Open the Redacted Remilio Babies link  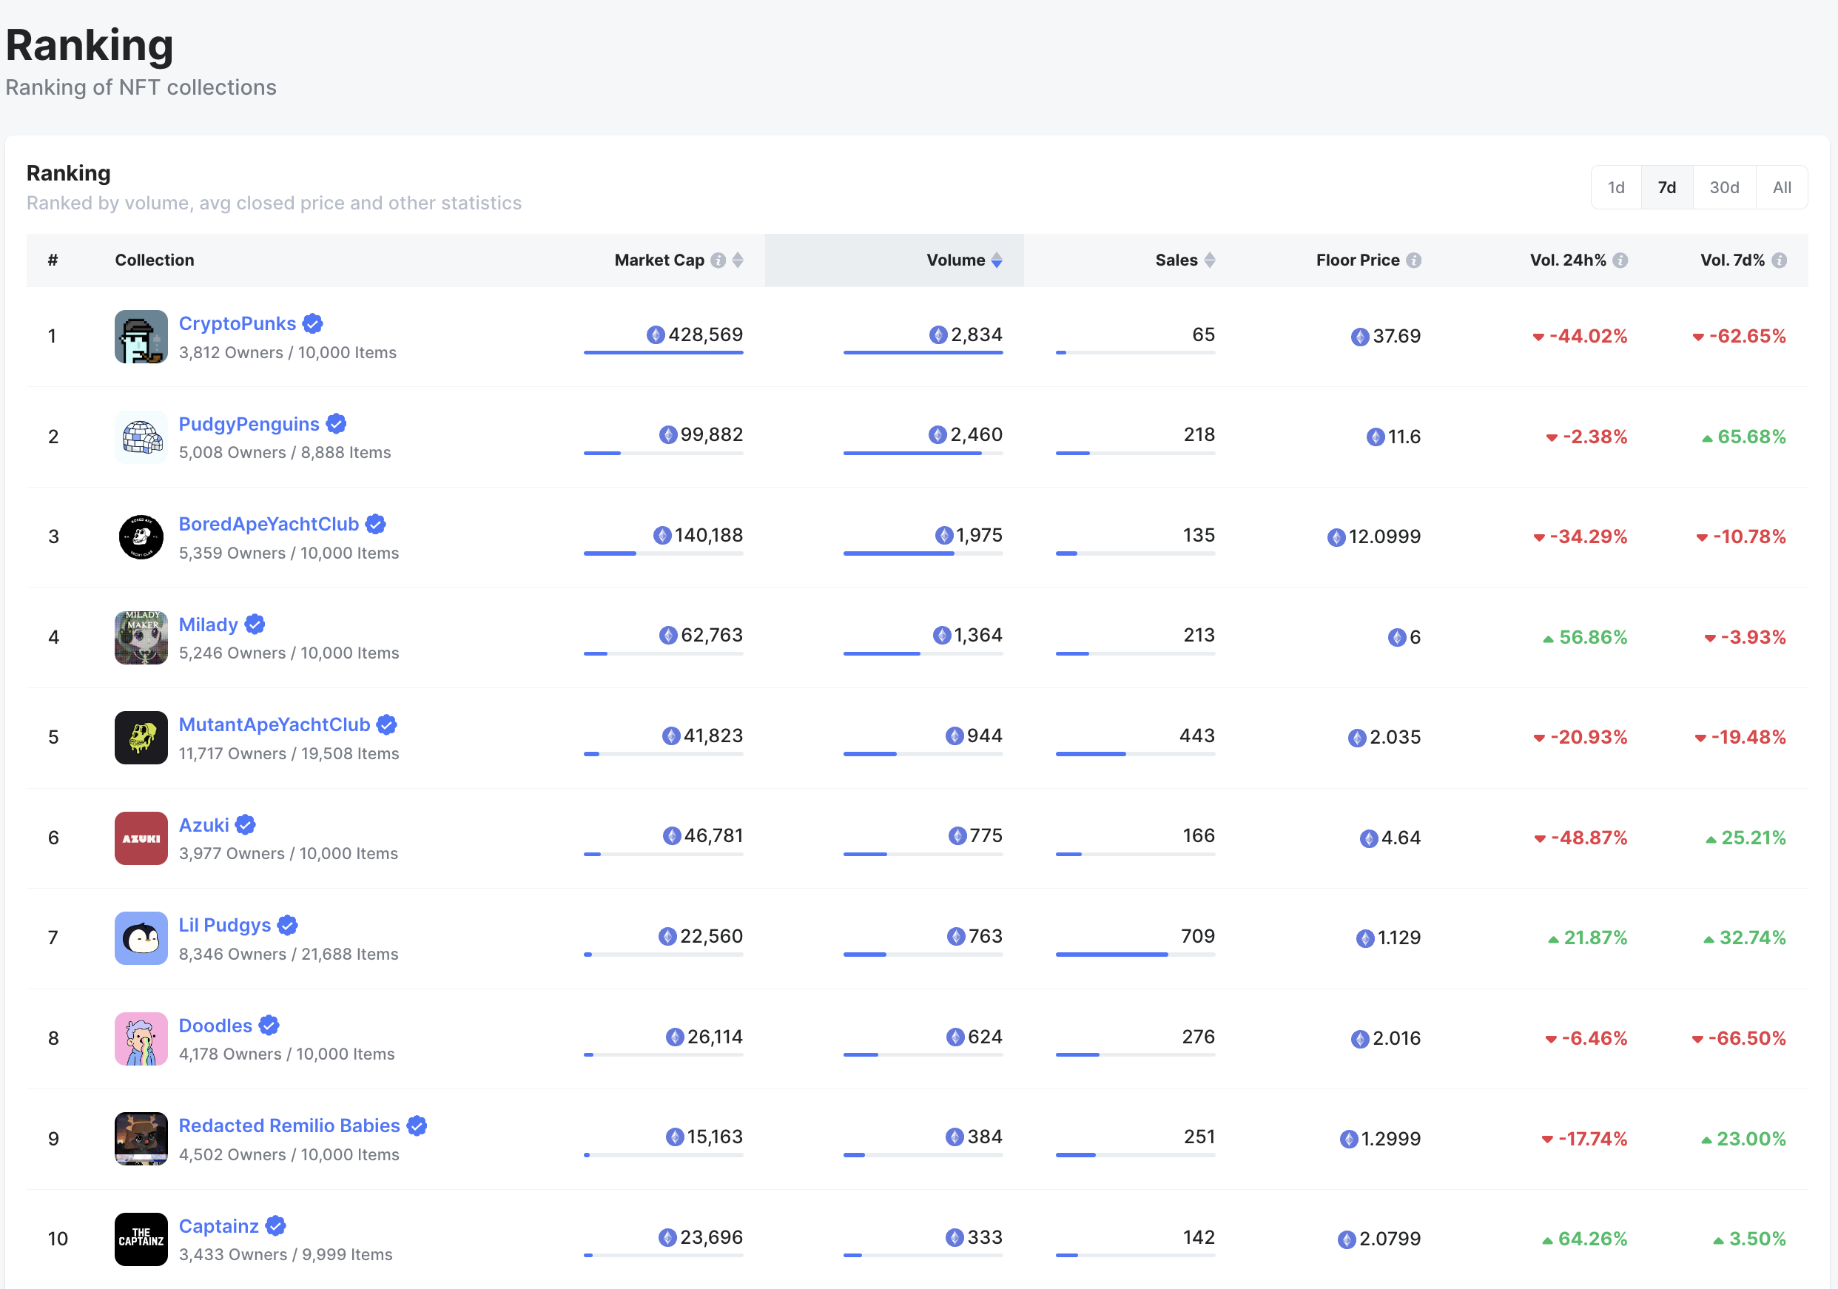pos(289,1125)
